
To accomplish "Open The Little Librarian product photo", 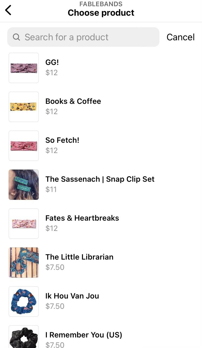I will pyautogui.click(x=24, y=263).
